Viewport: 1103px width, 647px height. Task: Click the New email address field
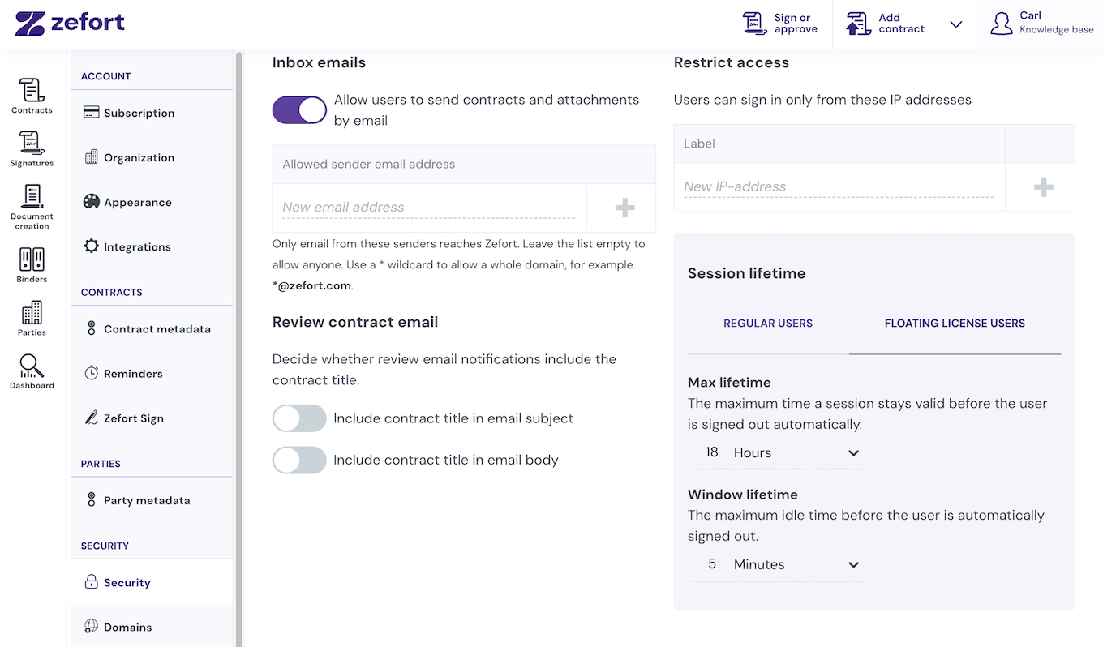pyautogui.click(x=429, y=208)
